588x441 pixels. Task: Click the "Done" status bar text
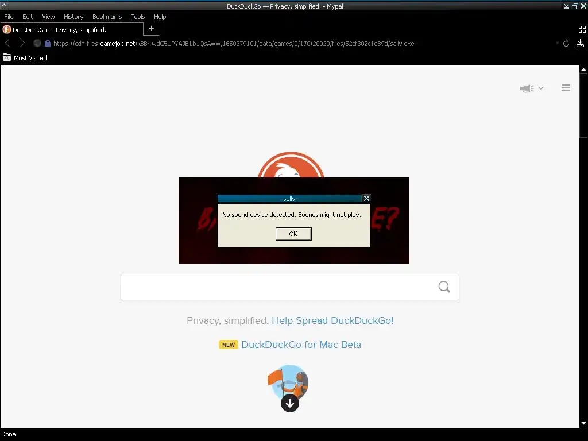(9, 434)
